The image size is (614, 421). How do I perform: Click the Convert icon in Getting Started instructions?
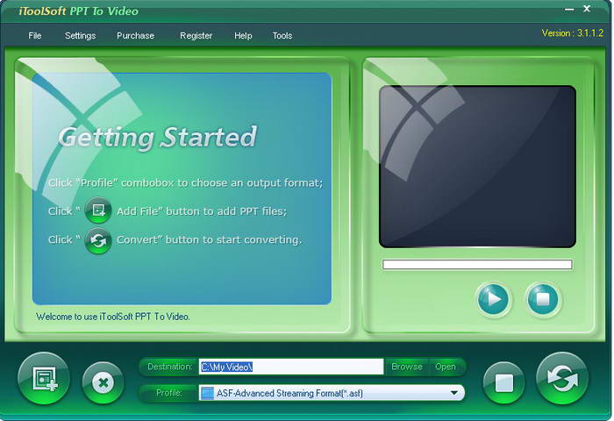[98, 241]
